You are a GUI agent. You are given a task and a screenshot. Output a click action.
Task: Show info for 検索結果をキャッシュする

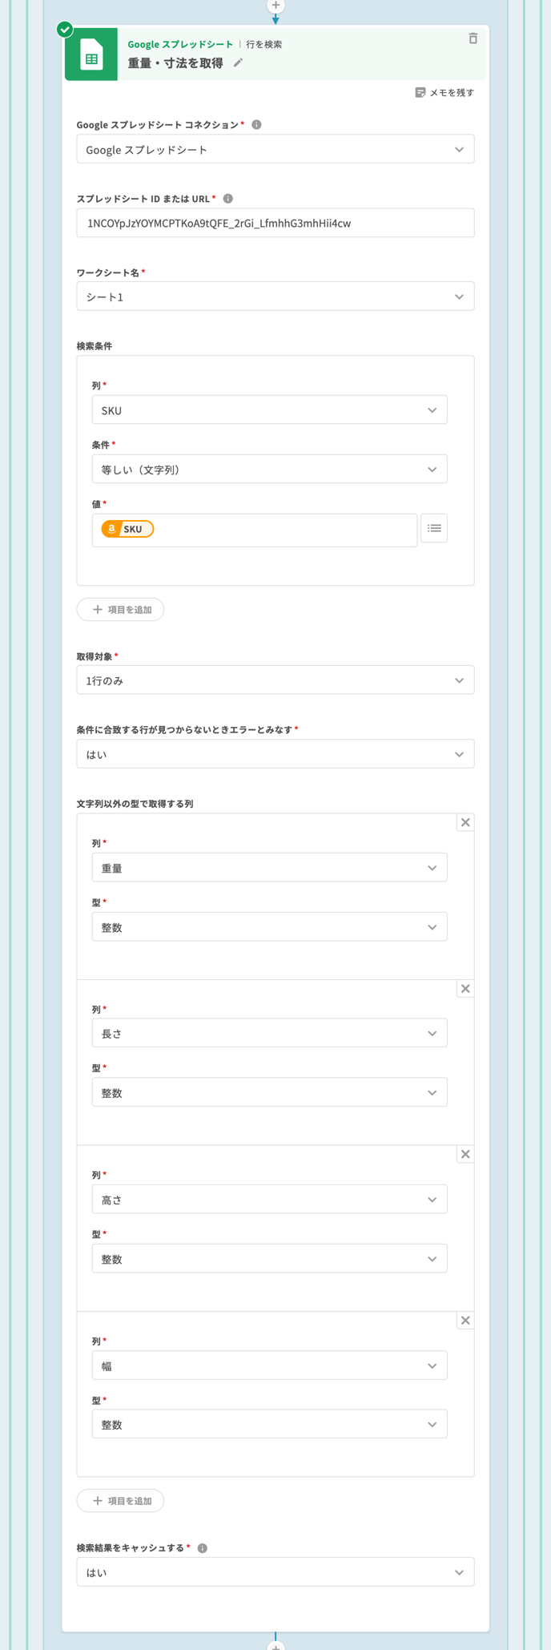pyautogui.click(x=203, y=1548)
